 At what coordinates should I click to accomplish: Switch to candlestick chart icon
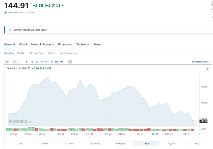coord(8,62)
